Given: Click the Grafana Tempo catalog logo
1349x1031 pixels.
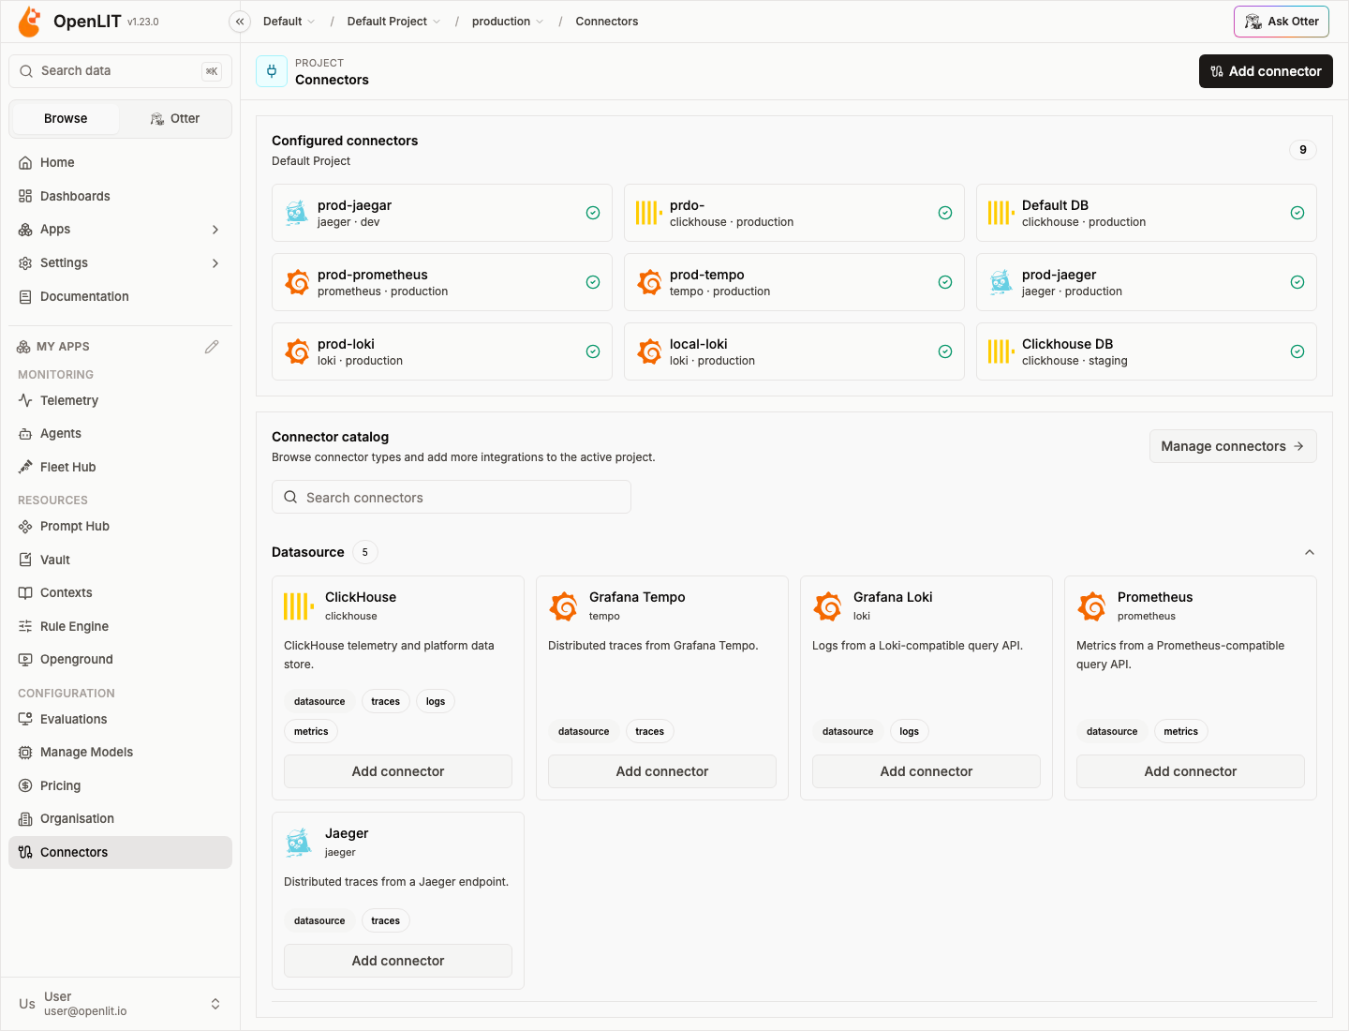Looking at the screenshot, I should (x=563, y=606).
